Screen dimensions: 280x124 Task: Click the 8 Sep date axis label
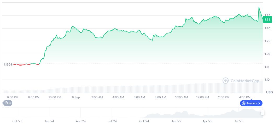tap(76, 97)
